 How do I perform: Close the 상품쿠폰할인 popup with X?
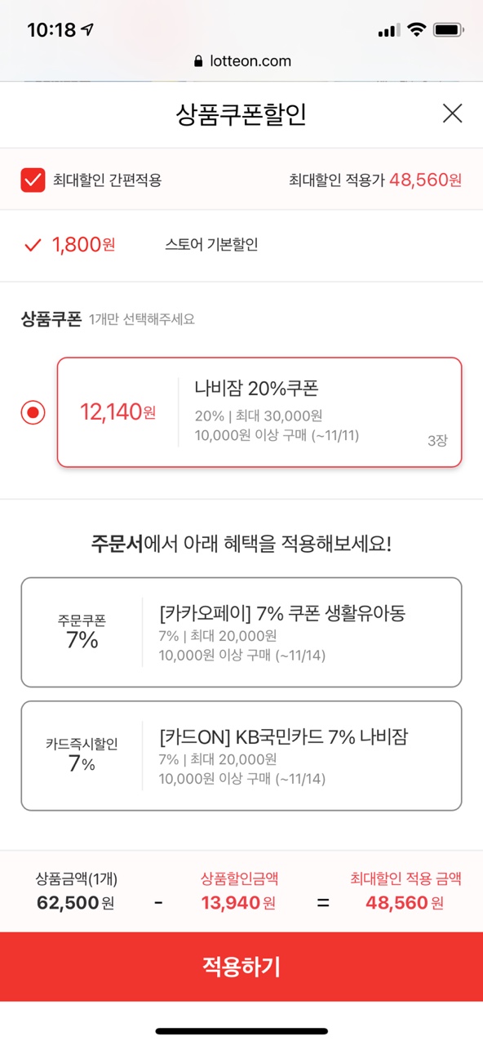pos(452,113)
